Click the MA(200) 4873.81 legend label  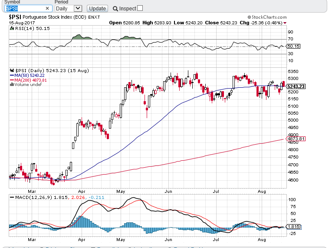coord(30,80)
